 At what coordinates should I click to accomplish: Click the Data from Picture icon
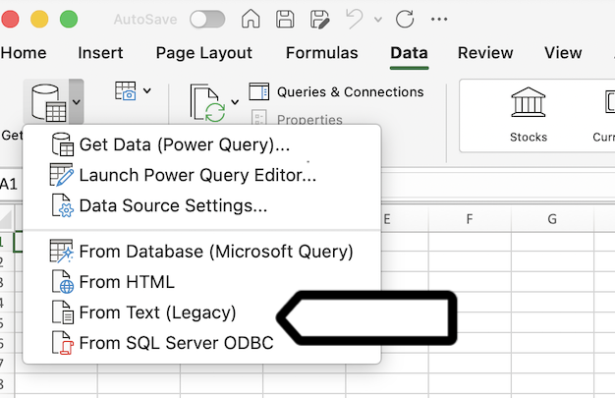click(126, 90)
